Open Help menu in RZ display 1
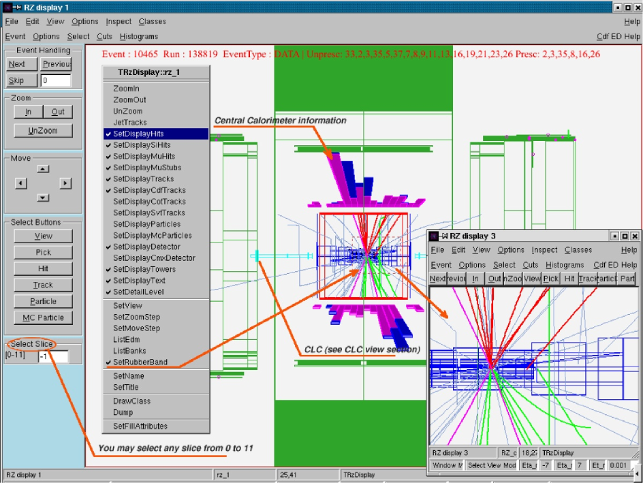The image size is (643, 483). tap(632, 21)
